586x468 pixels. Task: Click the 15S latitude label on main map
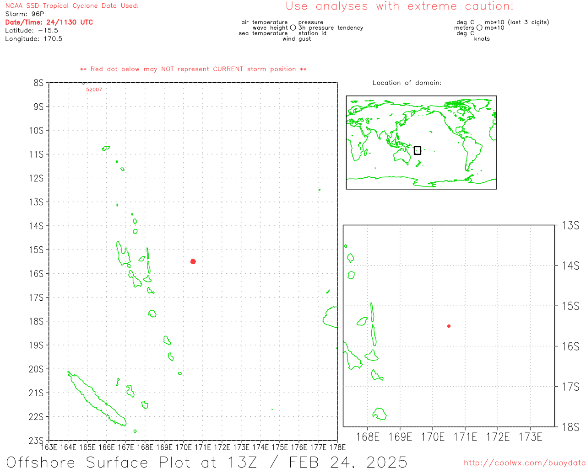coord(36,250)
